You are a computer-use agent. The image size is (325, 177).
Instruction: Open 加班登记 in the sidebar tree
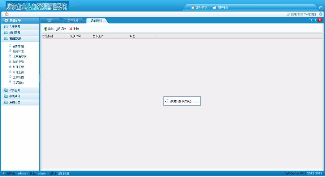tap(18, 62)
